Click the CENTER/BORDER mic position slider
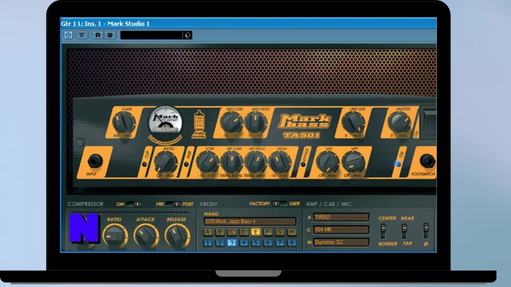 point(383,231)
